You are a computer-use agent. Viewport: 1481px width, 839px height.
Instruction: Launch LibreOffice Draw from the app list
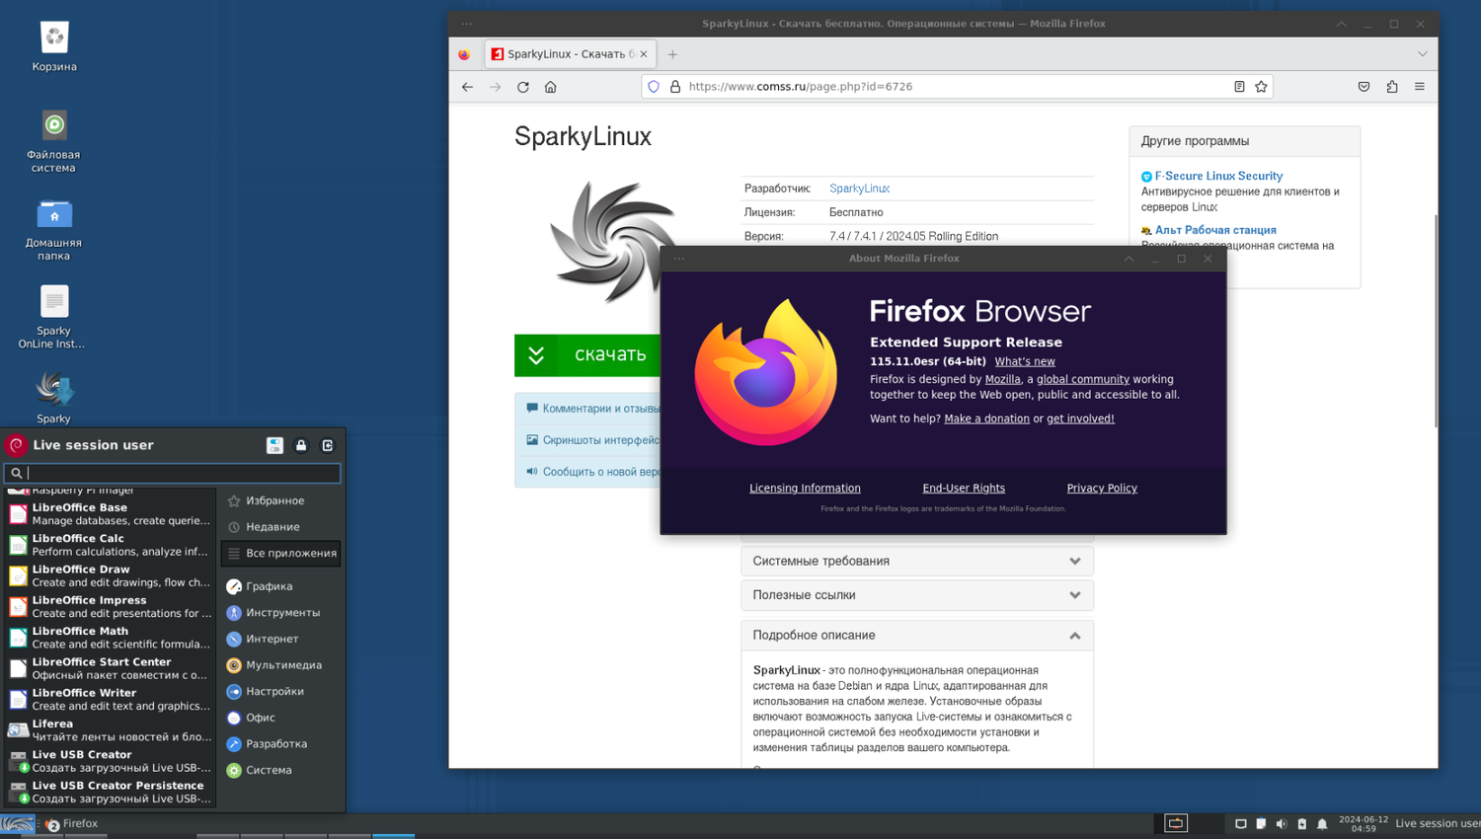tap(110, 575)
